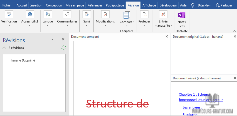Image resolution: width=237 pixels, height=116 pixels.
Task: Click the Langue translation icon
Action: 48,14
